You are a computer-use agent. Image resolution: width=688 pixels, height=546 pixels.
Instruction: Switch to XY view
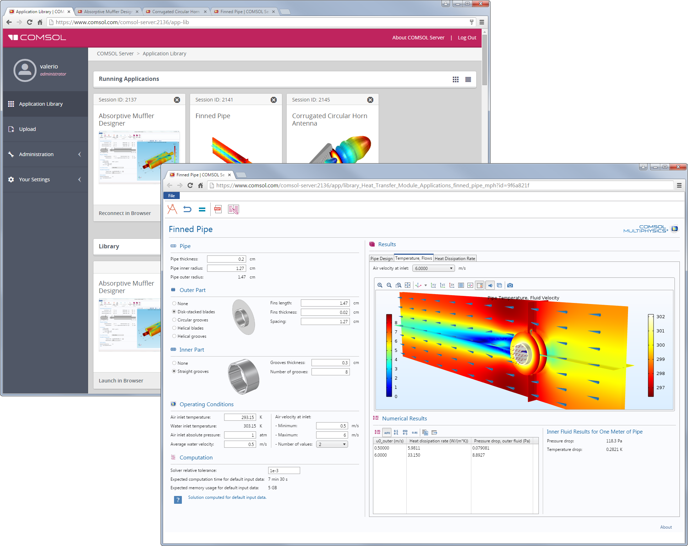pyautogui.click(x=433, y=285)
